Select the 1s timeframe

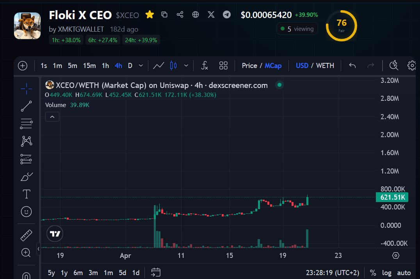click(44, 66)
